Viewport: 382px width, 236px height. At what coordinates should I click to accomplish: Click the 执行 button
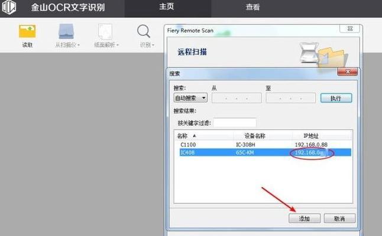click(336, 98)
